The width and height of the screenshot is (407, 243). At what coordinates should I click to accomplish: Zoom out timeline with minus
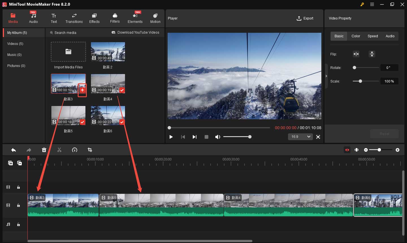pyautogui.click(x=366, y=150)
